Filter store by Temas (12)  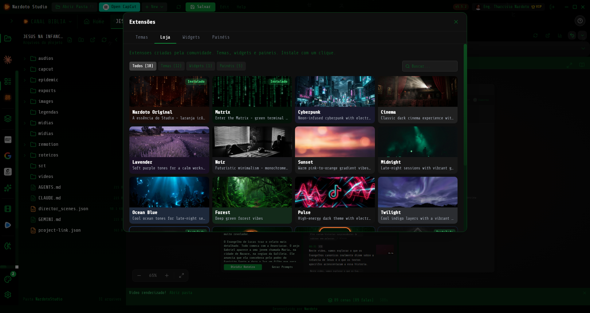coord(171,66)
